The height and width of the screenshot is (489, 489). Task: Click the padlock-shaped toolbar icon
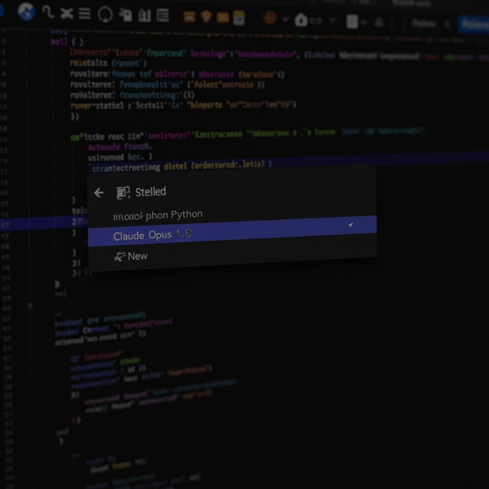point(126,15)
